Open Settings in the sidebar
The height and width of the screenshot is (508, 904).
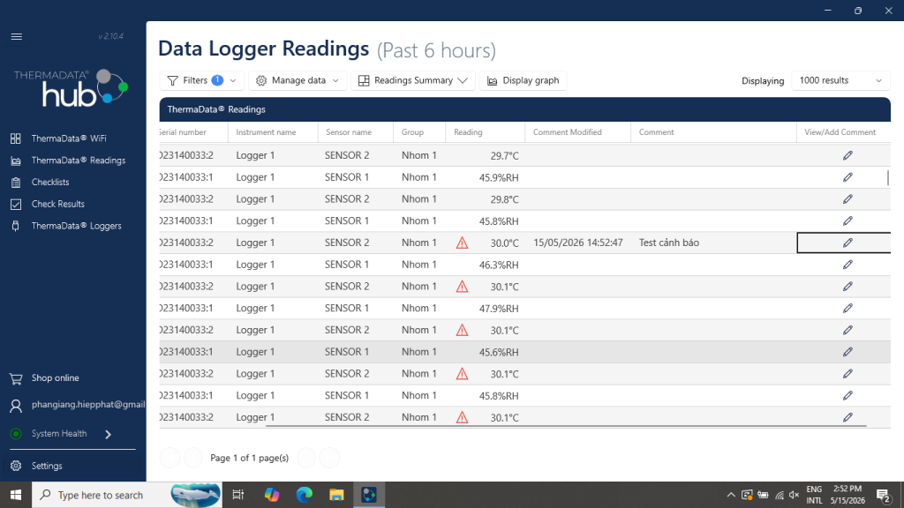[47, 466]
